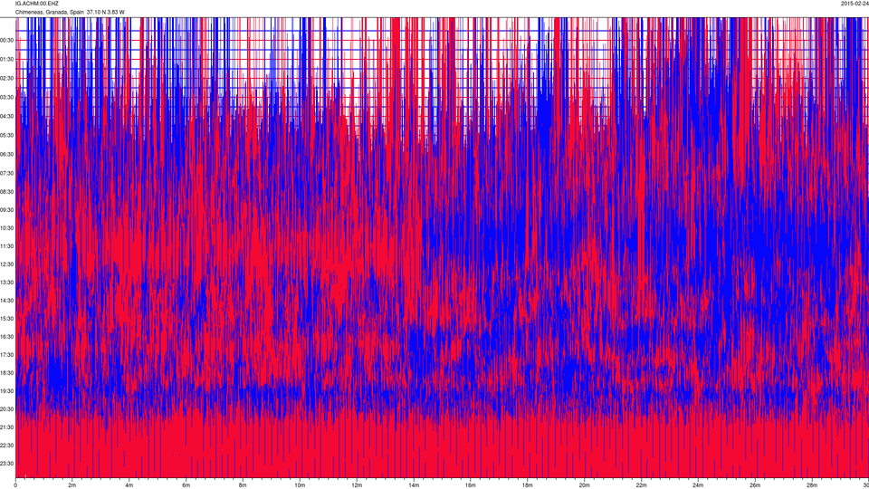Click the Chimeneas, Granada, Spain location text
The width and height of the screenshot is (869, 489).
point(49,12)
